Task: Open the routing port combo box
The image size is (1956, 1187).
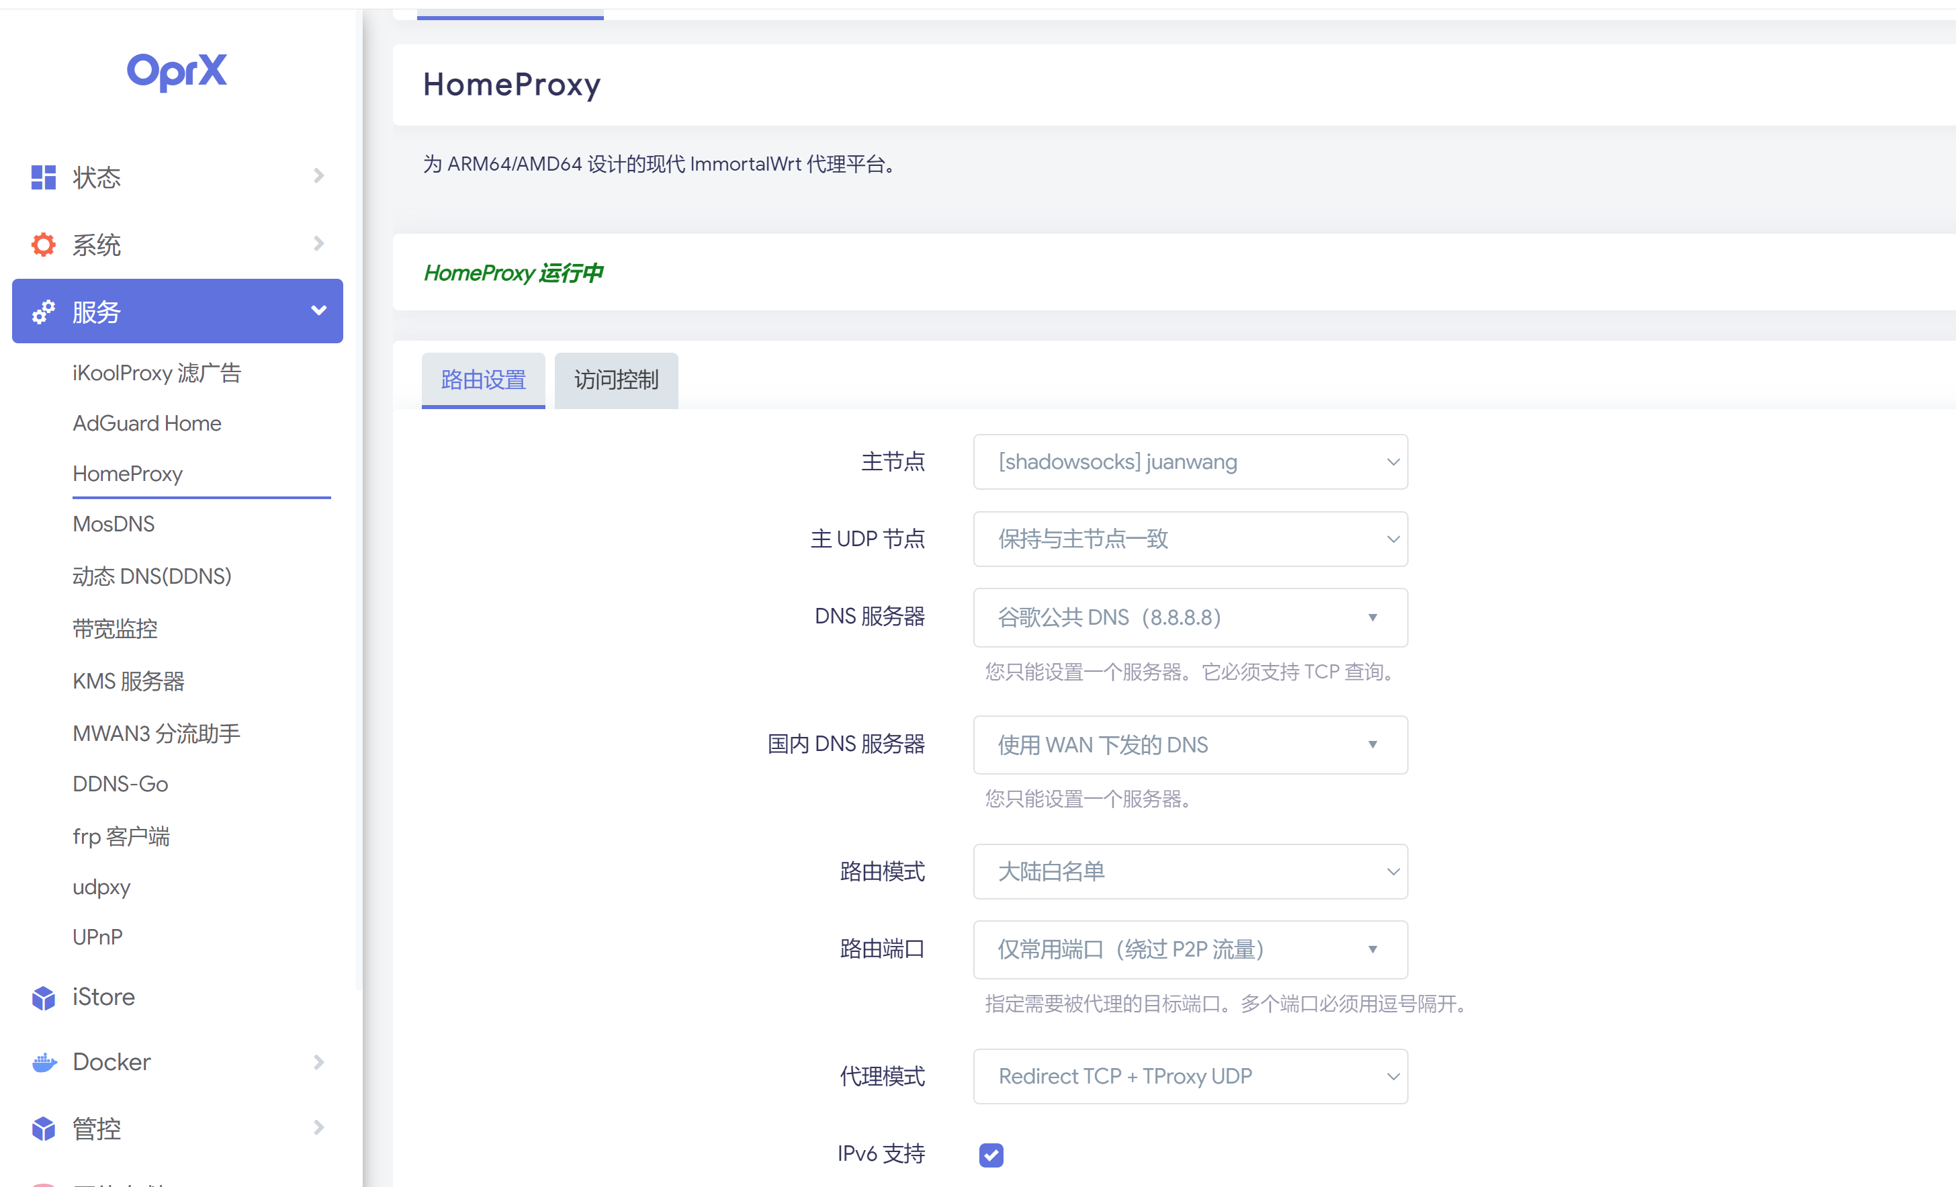Action: tap(1189, 950)
